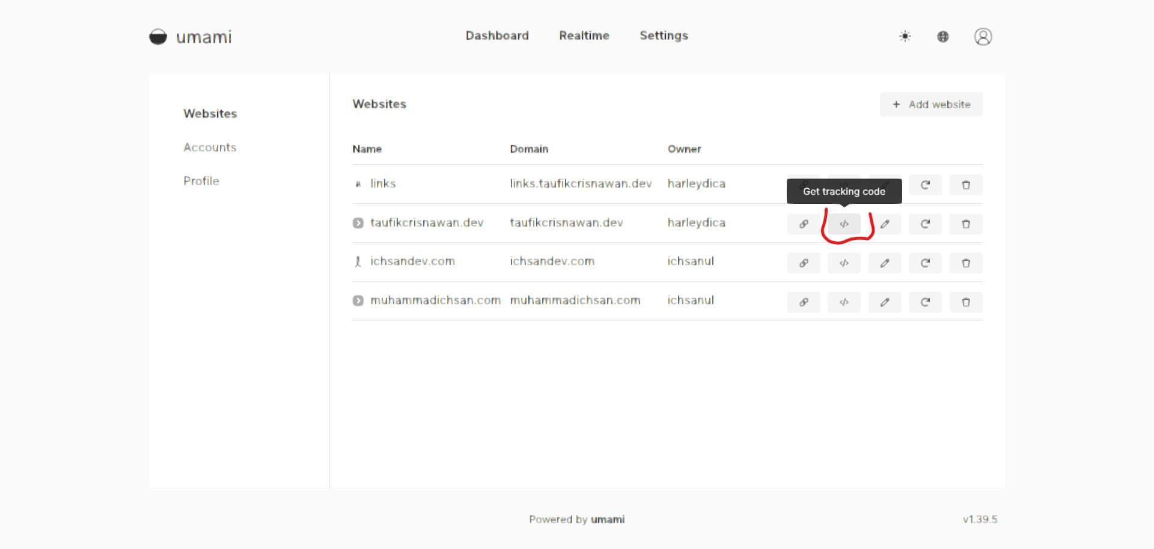Viewport: 1154px width, 549px height.
Task: Expand the taufikcrisnawan.dev website entry
Action: point(358,222)
